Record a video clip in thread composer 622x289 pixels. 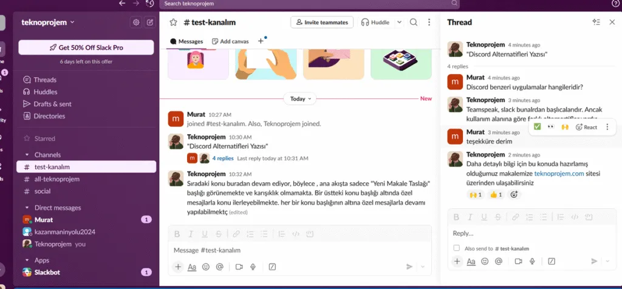[518, 261]
